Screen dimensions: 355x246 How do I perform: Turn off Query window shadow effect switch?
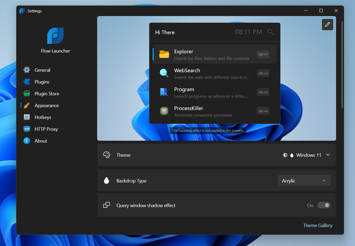pyautogui.click(x=324, y=205)
